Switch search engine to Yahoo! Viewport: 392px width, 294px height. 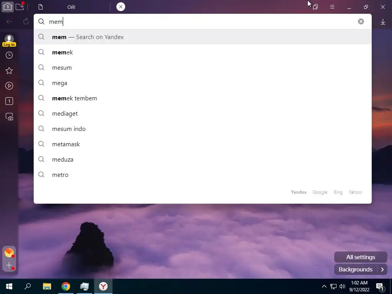(x=356, y=192)
